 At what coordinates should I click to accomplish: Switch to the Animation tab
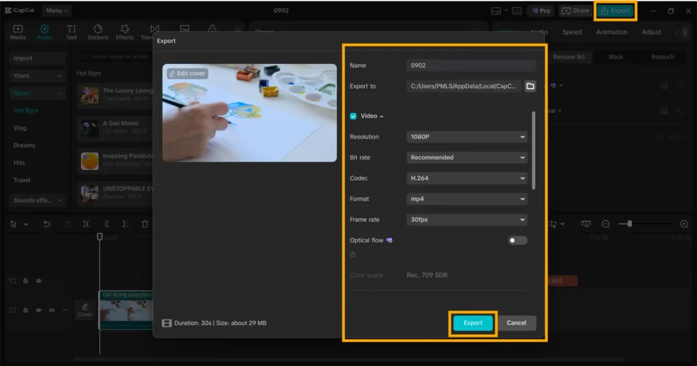point(612,32)
